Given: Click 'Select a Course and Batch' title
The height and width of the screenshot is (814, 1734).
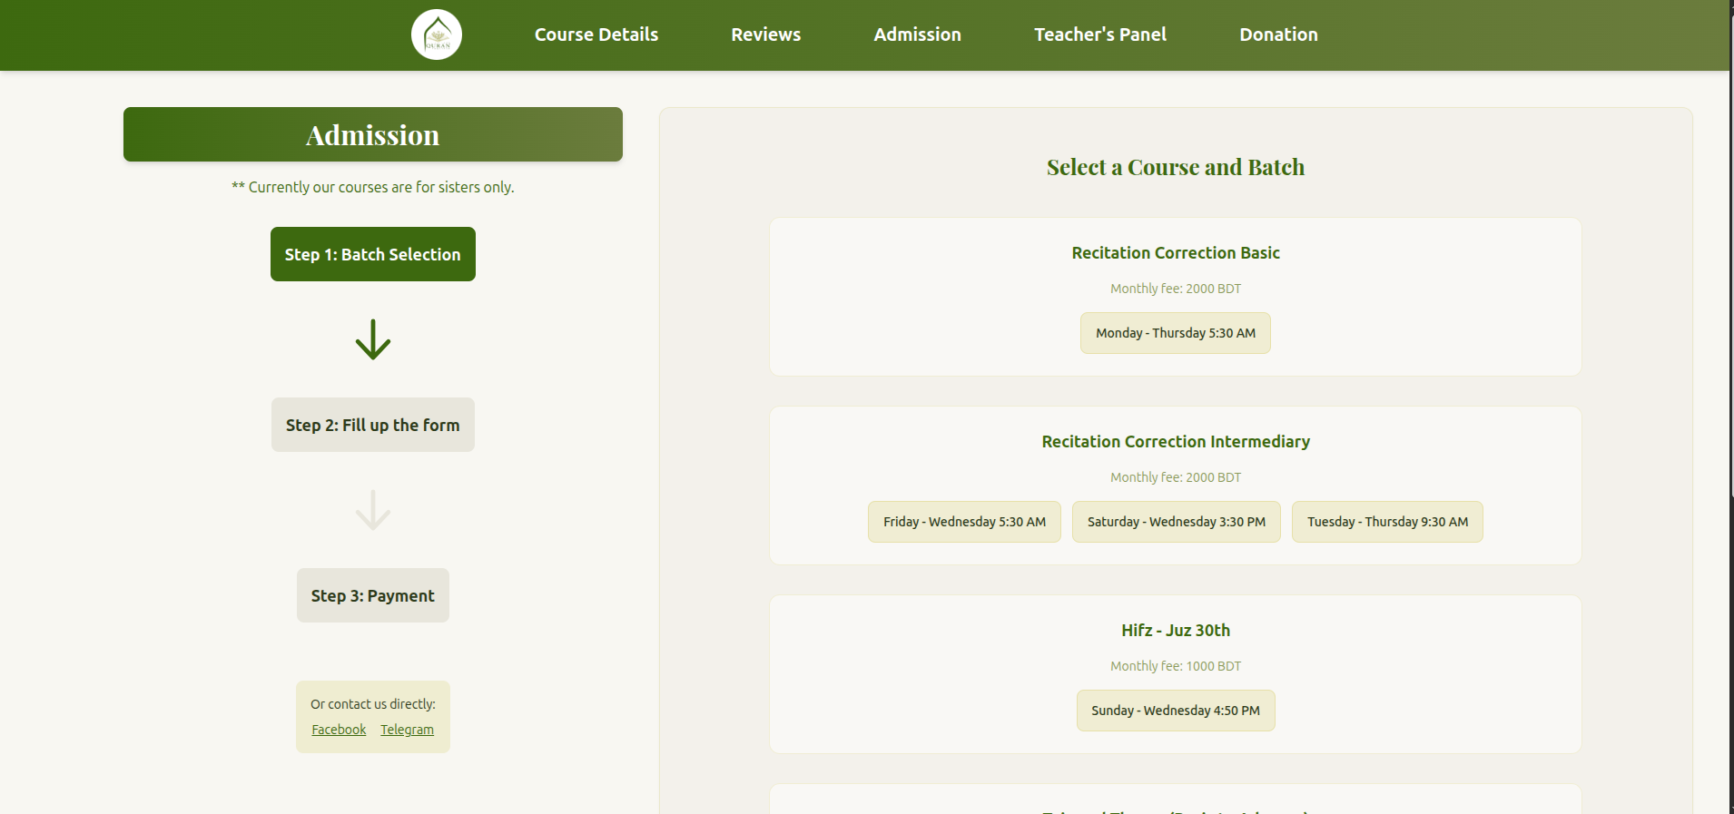Looking at the screenshot, I should point(1176,167).
